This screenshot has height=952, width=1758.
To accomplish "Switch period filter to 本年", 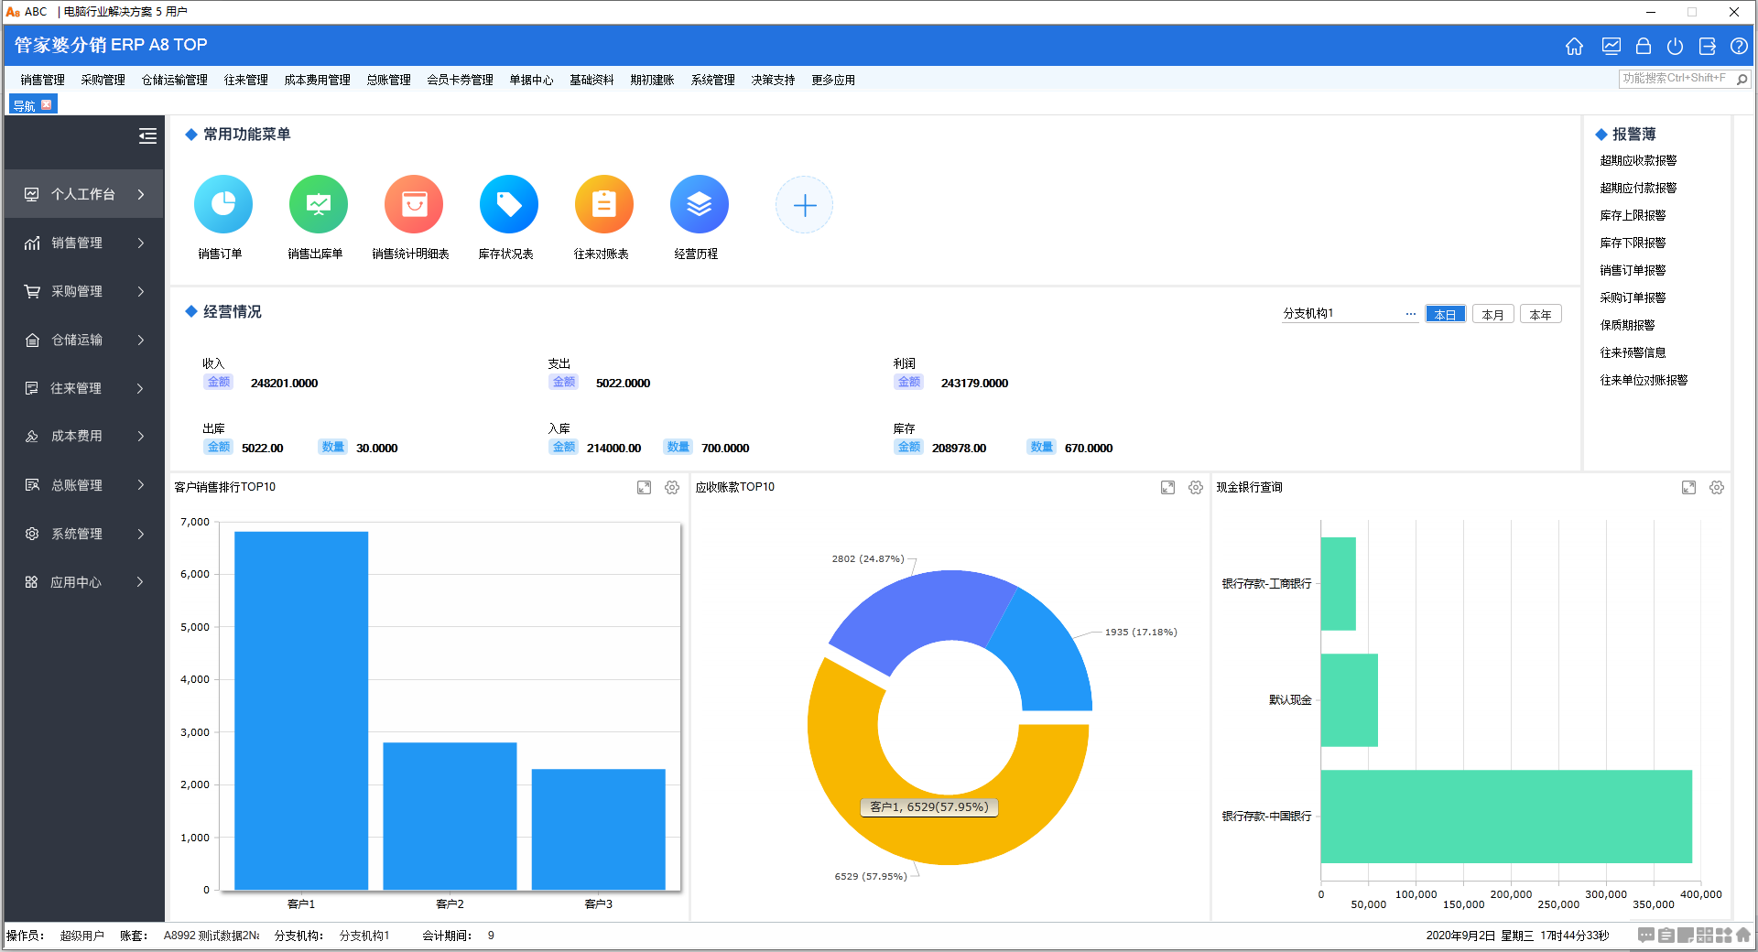I will click(x=1540, y=314).
